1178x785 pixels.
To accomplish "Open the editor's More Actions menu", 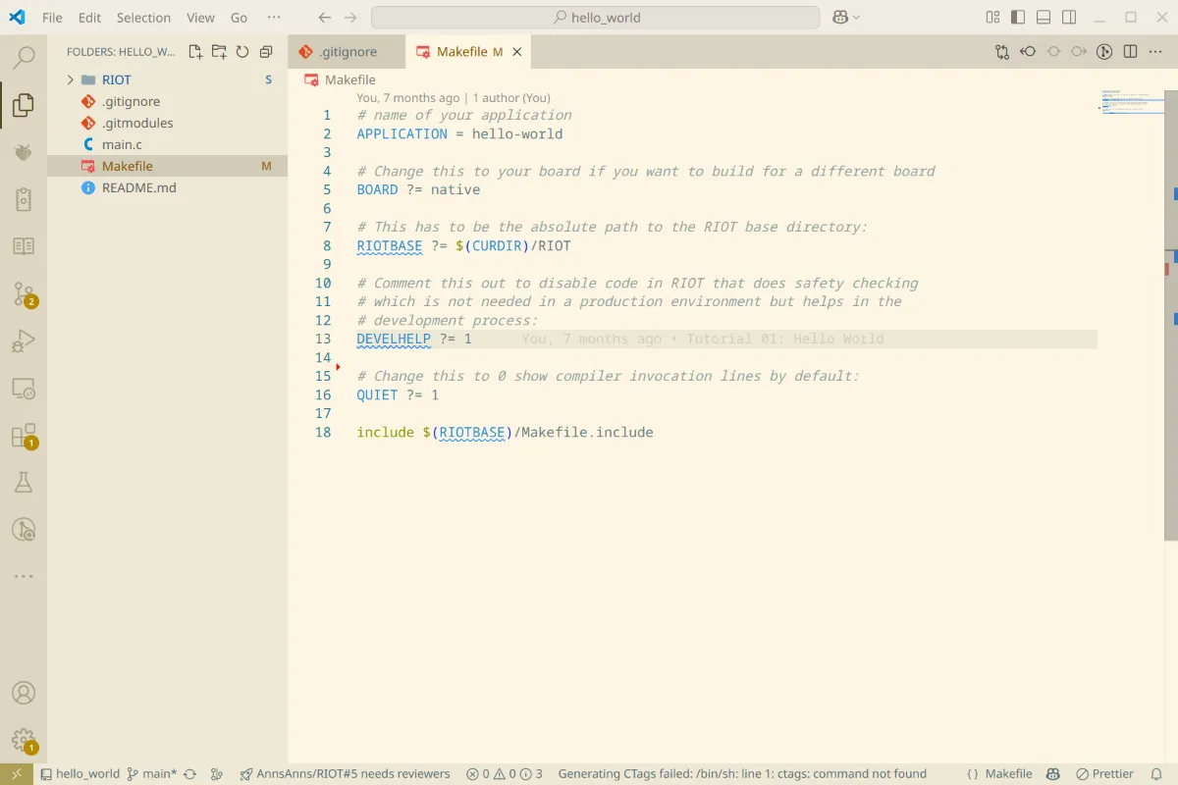I will tap(1154, 51).
